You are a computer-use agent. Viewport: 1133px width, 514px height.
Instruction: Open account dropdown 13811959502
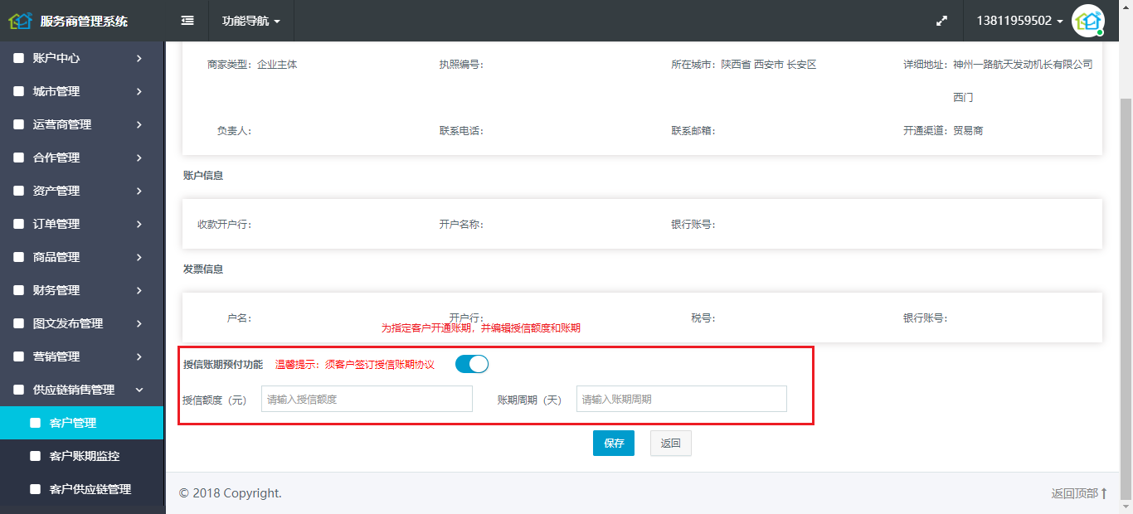pyautogui.click(x=1019, y=21)
